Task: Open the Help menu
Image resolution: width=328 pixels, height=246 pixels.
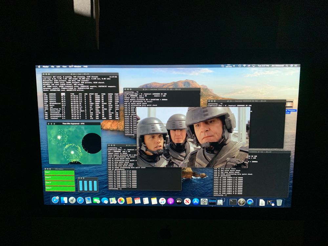Action: click(86, 67)
